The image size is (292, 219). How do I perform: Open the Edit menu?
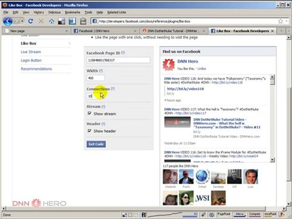click(15, 12)
